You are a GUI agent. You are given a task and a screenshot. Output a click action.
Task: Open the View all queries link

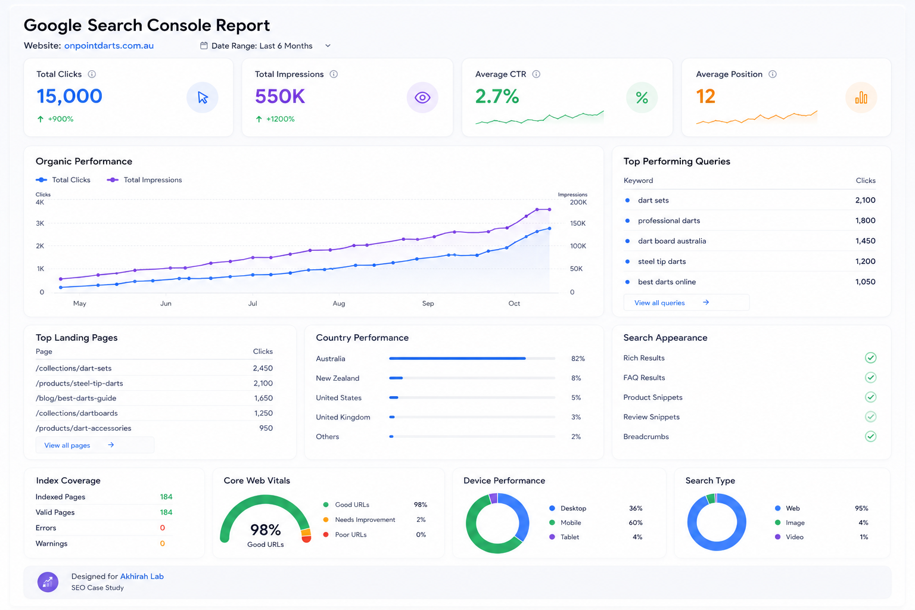(x=686, y=303)
